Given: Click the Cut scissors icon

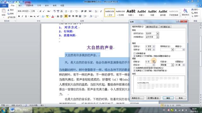Looking at the screenshot, I should click(9, 10).
